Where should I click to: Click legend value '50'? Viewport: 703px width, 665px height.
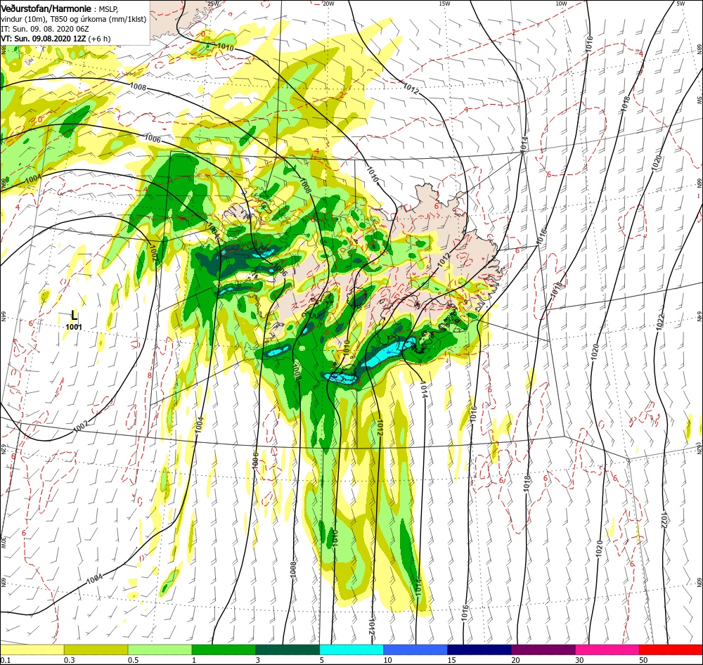[643, 660]
